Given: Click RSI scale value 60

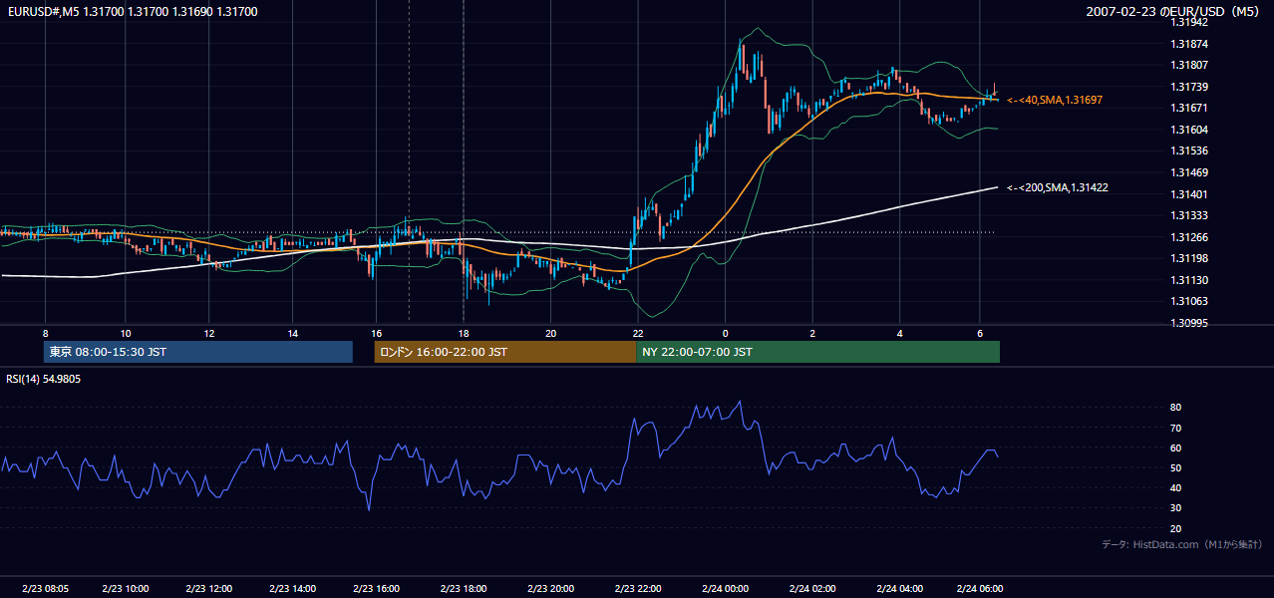Looking at the screenshot, I should coord(1175,448).
